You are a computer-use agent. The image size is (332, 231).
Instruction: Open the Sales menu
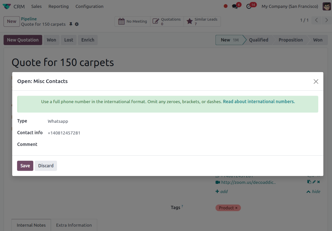click(36, 6)
